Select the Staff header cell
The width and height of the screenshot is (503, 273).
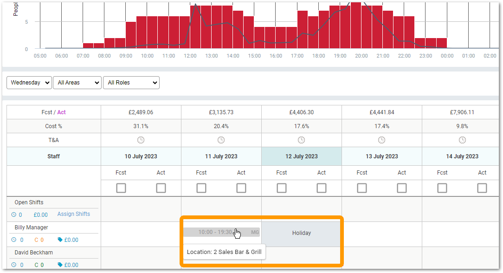tap(53, 156)
